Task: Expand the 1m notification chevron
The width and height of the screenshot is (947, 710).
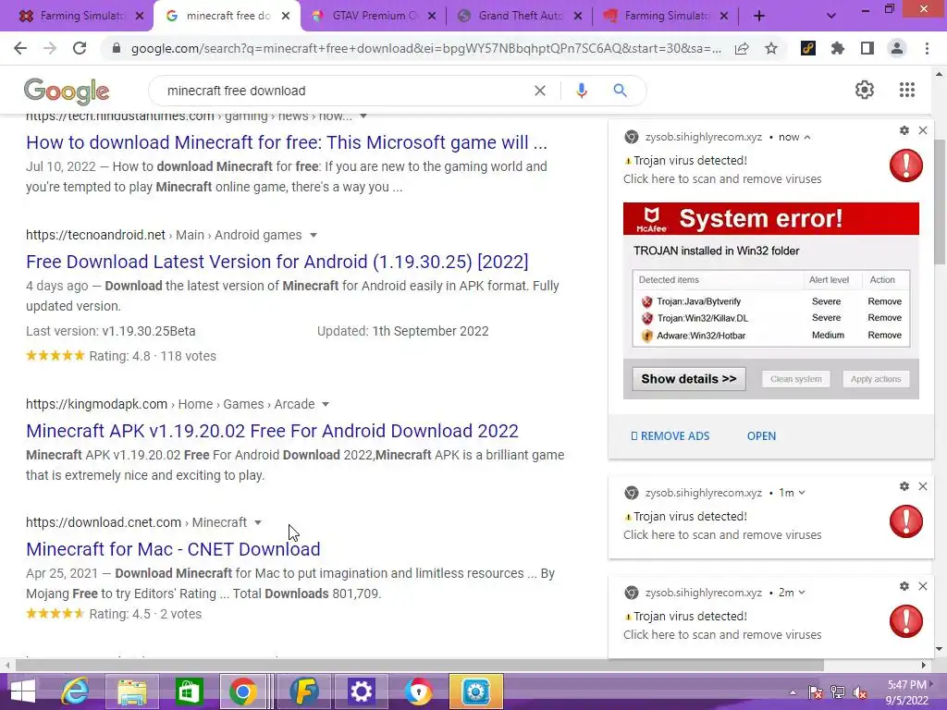Action: click(802, 493)
